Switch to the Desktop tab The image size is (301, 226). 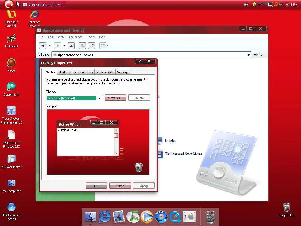64,72
